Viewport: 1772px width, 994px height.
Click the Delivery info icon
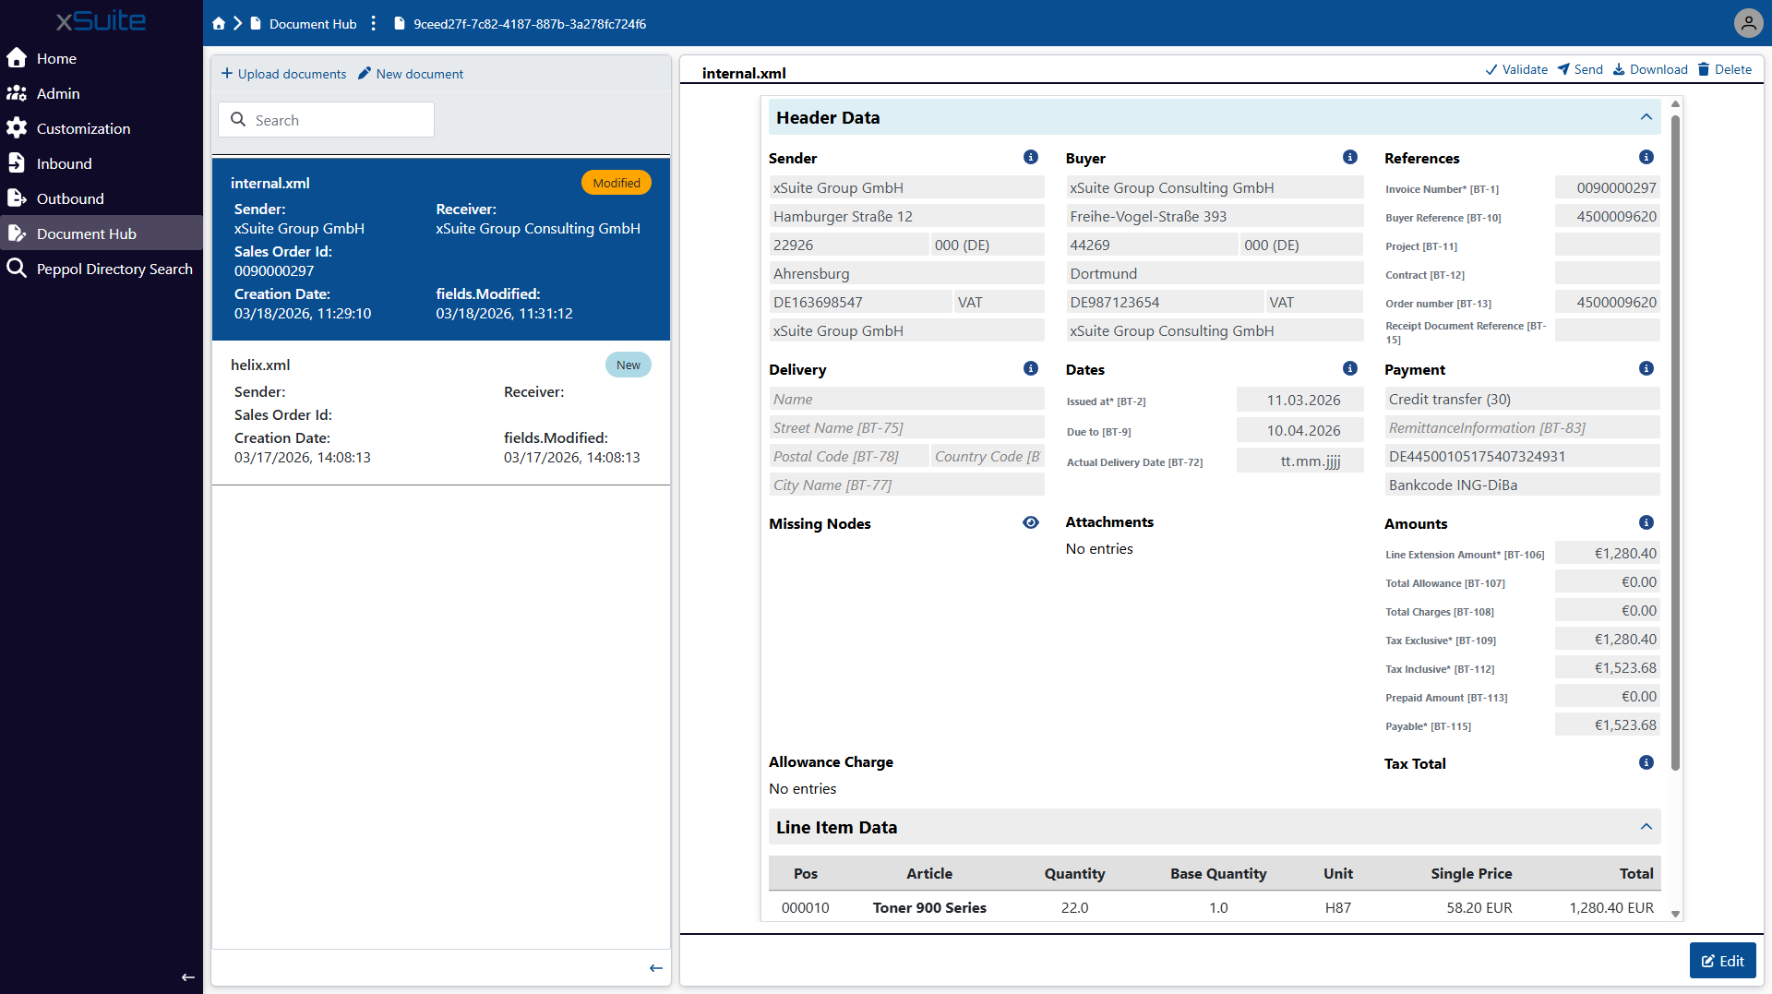pos(1031,368)
